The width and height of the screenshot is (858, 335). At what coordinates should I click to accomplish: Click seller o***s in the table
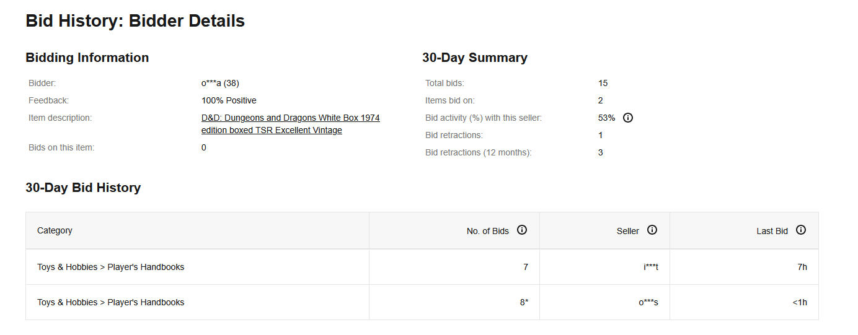pyautogui.click(x=648, y=302)
